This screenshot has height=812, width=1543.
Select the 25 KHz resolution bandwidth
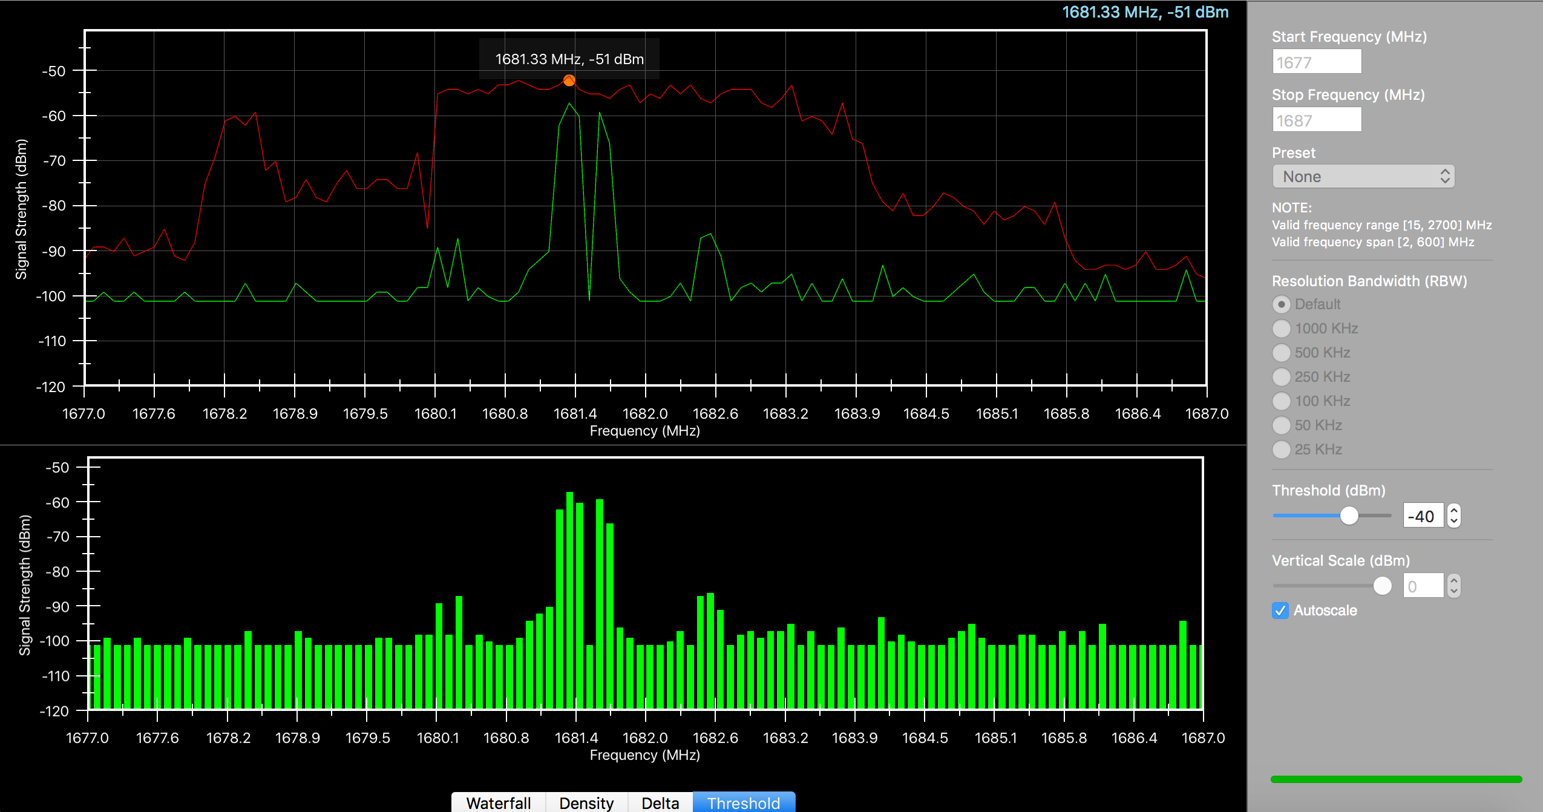[1281, 450]
